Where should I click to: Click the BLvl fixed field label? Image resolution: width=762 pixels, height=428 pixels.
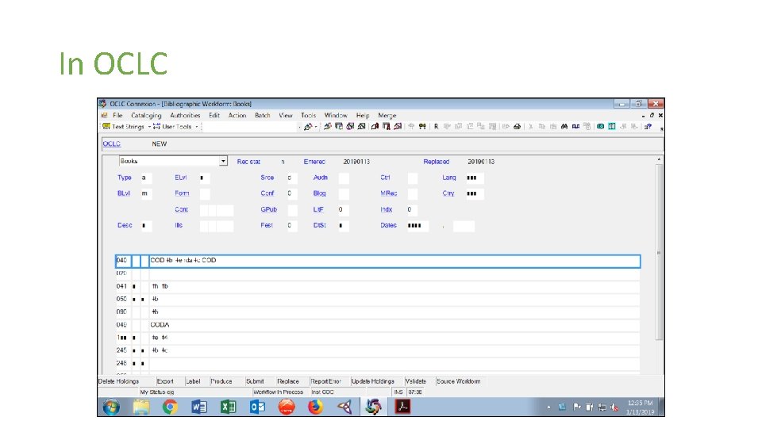[x=124, y=193]
